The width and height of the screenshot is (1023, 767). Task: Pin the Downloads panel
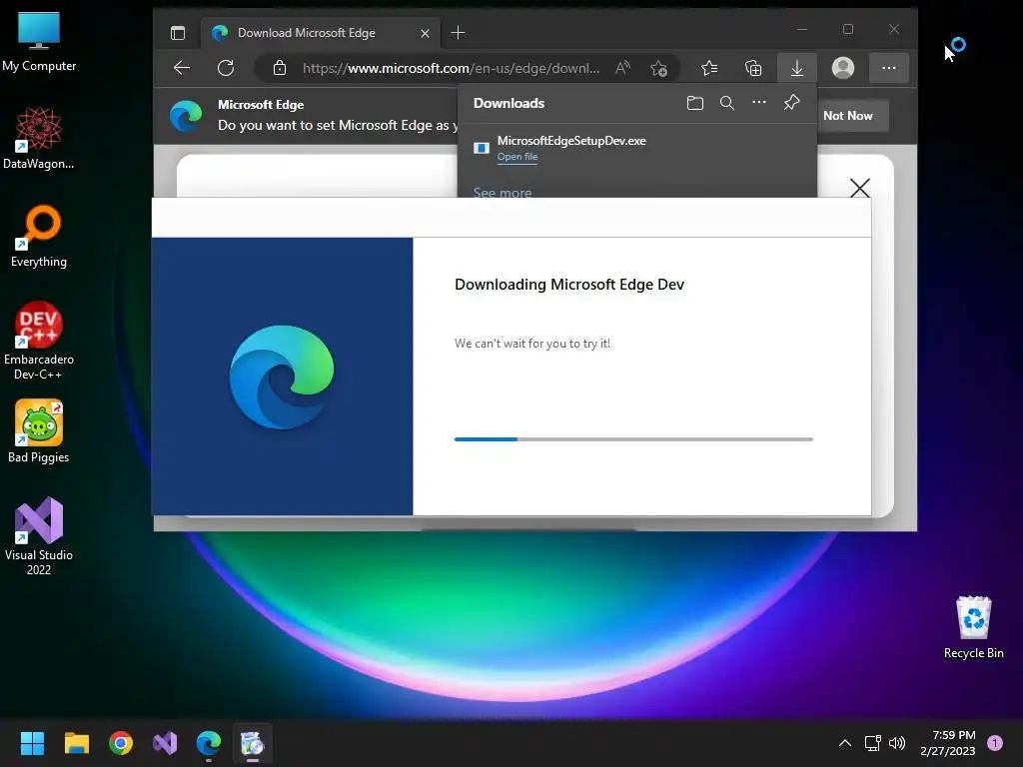tap(791, 103)
